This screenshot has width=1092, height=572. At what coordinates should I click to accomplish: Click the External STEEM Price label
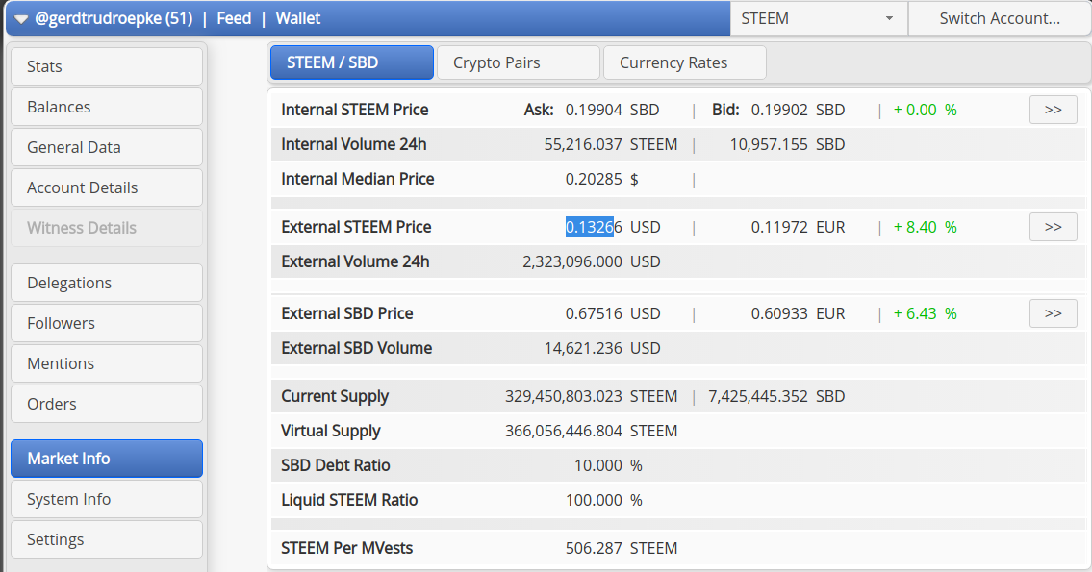tap(357, 227)
